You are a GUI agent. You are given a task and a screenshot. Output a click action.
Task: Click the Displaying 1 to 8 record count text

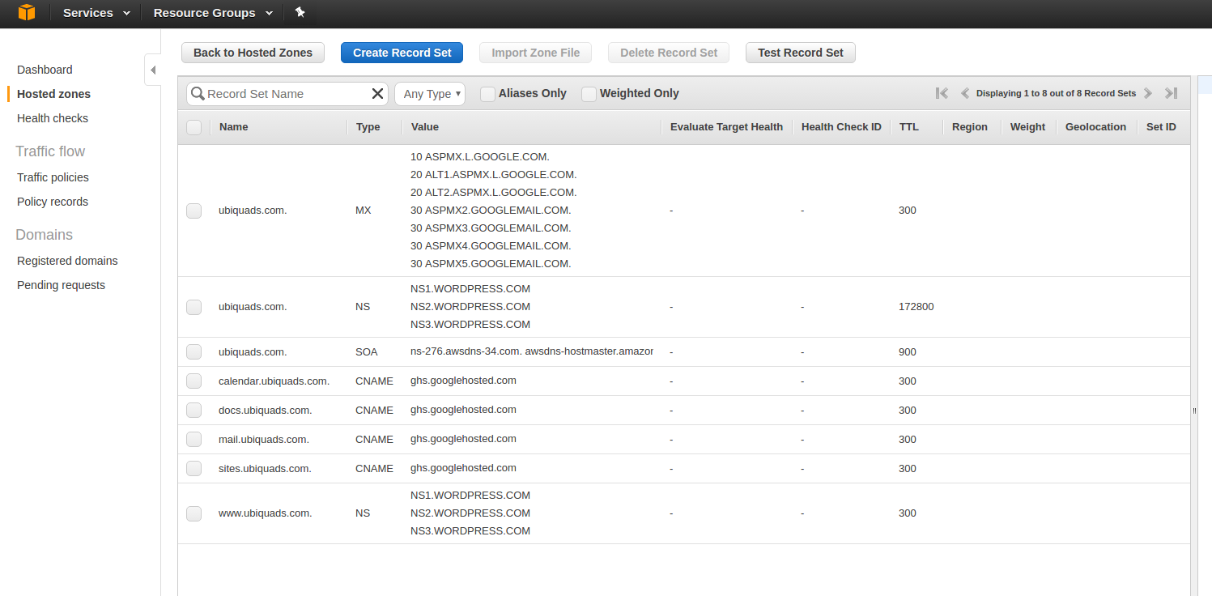tap(1056, 93)
